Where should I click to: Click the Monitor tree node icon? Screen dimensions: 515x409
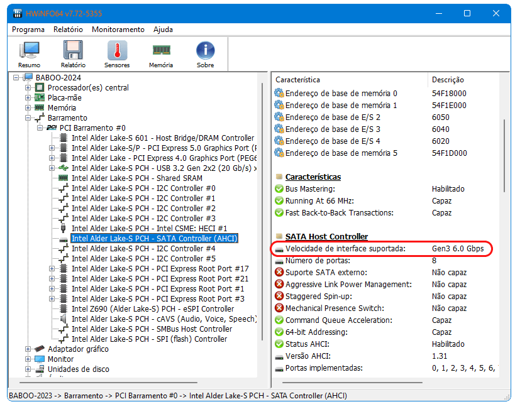click(40, 359)
